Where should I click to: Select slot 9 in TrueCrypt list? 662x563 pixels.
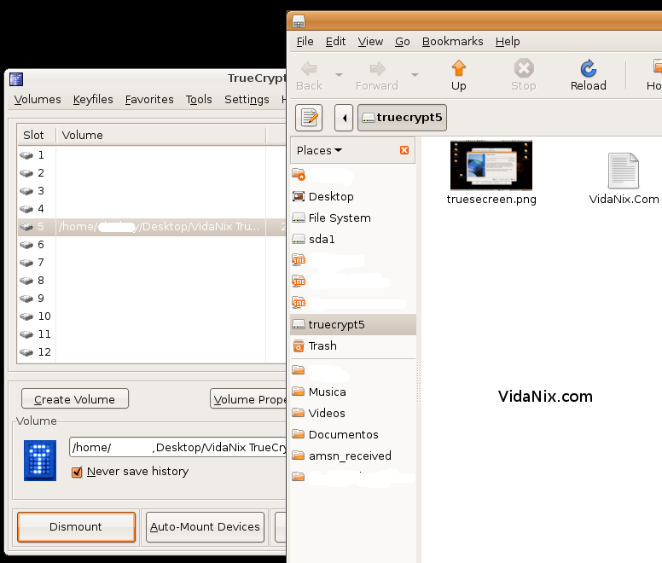152,299
